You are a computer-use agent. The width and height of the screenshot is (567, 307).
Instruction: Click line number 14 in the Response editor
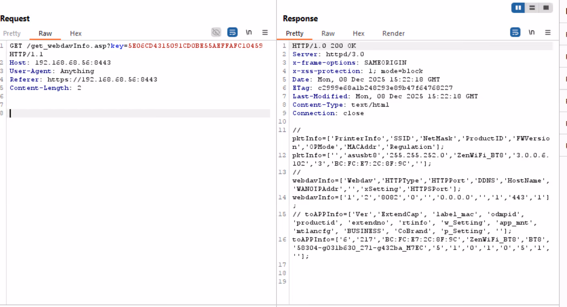click(x=282, y=197)
